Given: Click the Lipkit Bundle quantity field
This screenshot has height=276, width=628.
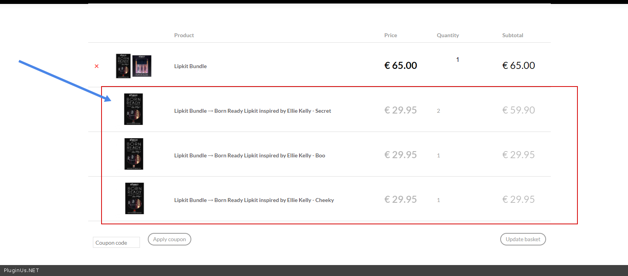Looking at the screenshot, I should 457,60.
